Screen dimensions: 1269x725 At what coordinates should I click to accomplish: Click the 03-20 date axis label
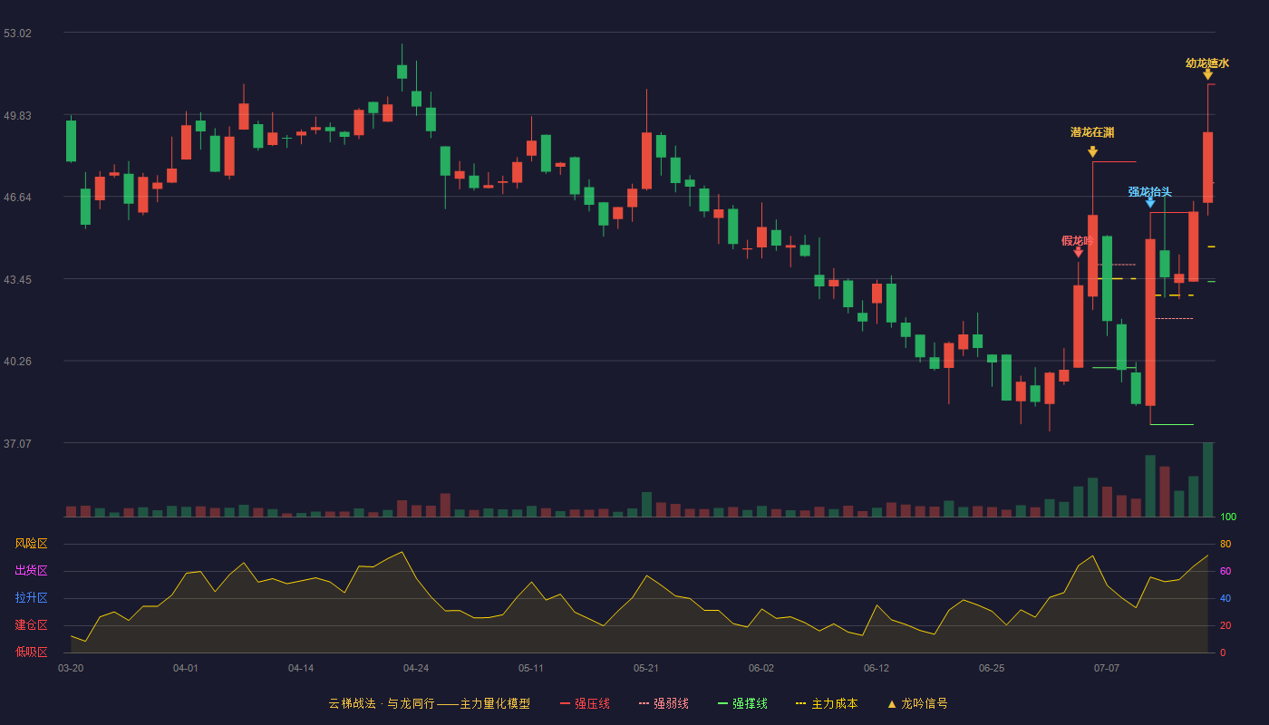(71, 668)
